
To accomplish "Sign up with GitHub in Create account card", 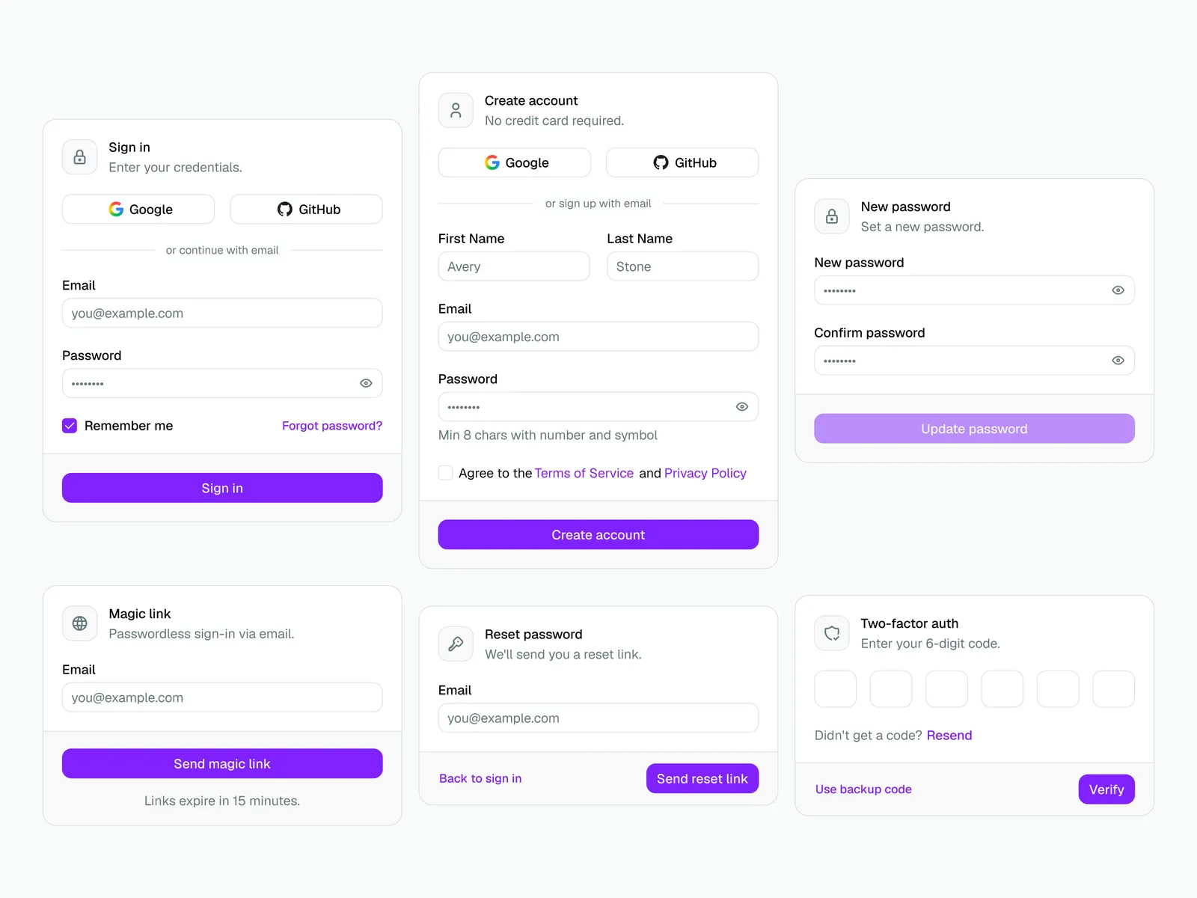I will (x=682, y=162).
